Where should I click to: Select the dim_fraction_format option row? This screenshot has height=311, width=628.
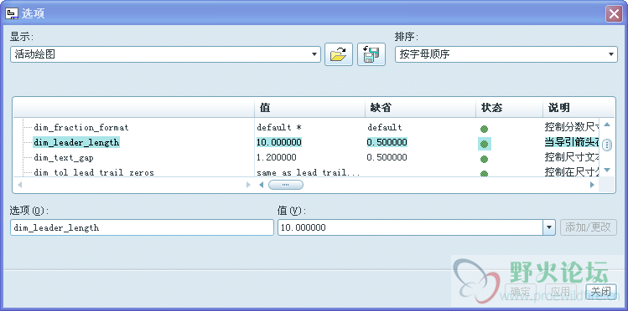click(80, 128)
